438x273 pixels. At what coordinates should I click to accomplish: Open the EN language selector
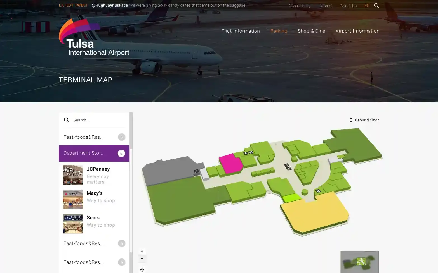pos(367,6)
